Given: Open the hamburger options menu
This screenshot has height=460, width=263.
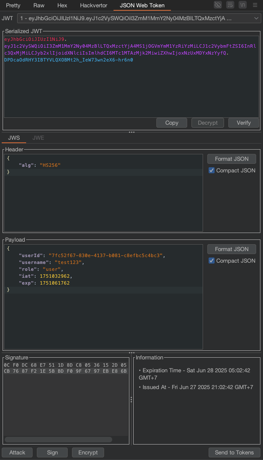Looking at the screenshot, I should click(255, 5).
